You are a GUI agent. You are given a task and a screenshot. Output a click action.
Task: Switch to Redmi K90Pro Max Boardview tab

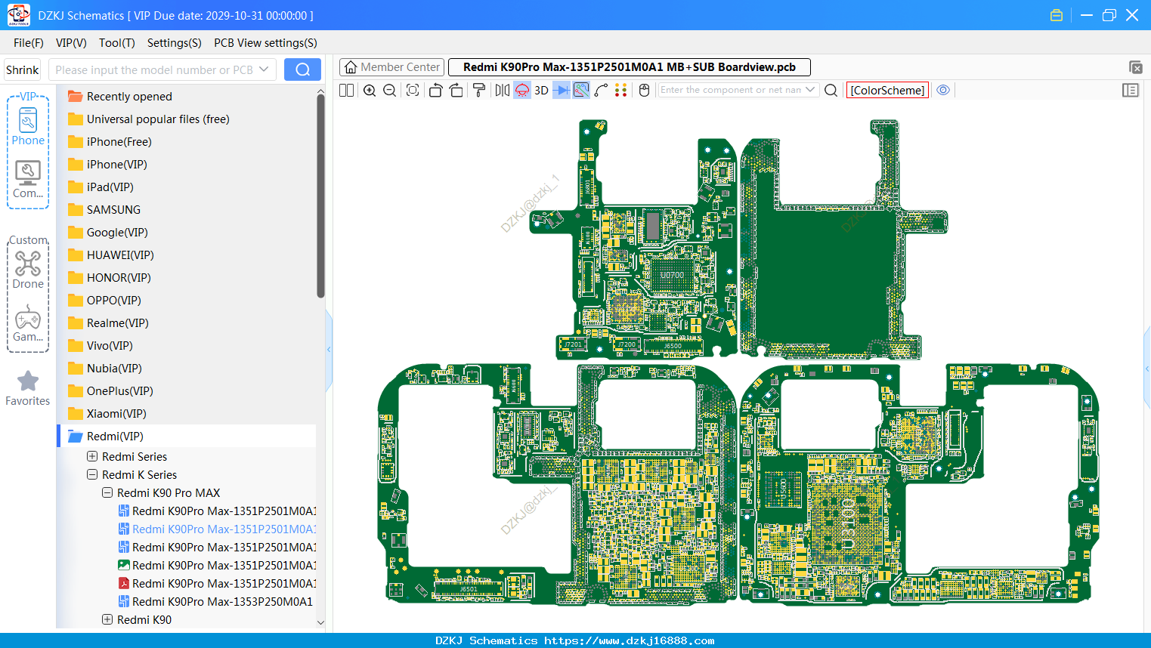coord(630,67)
